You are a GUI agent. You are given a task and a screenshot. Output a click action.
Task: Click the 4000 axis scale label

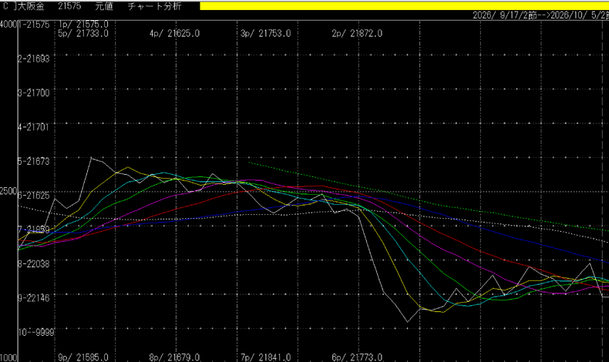tap(8, 25)
